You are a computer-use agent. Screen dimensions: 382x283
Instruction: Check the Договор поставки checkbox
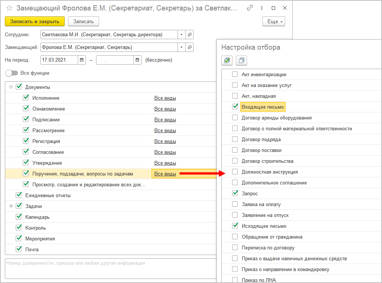pos(235,150)
